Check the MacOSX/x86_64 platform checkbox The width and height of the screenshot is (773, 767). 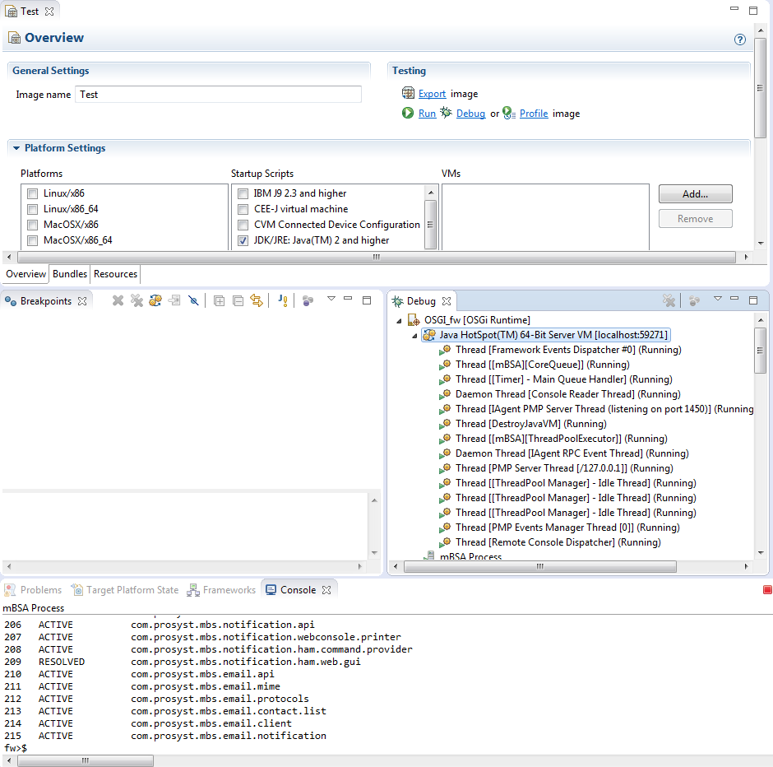[x=33, y=240]
